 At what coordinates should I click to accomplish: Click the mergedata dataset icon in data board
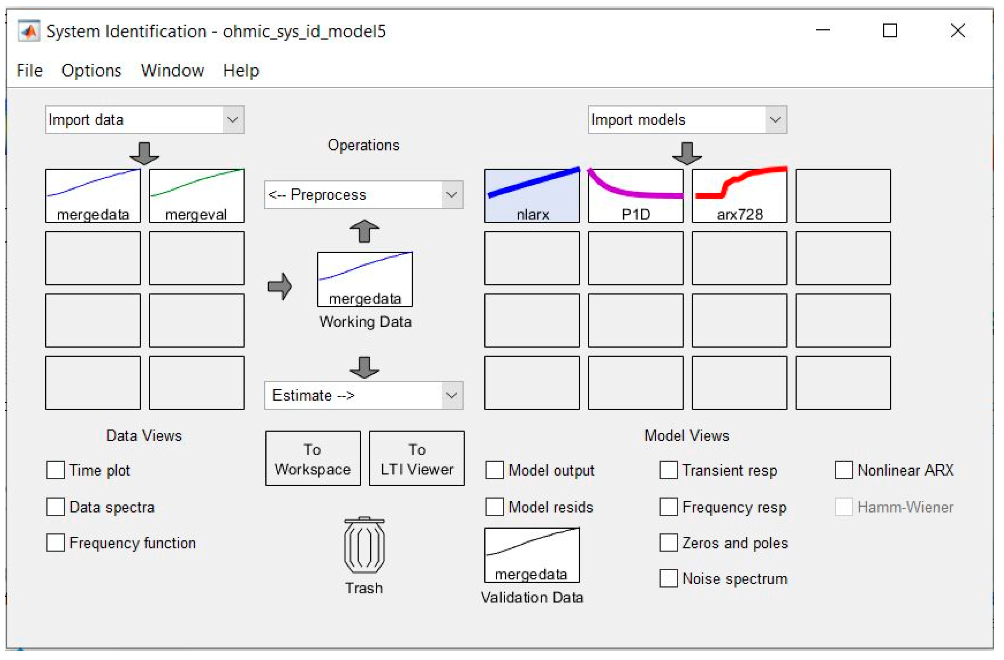(93, 196)
